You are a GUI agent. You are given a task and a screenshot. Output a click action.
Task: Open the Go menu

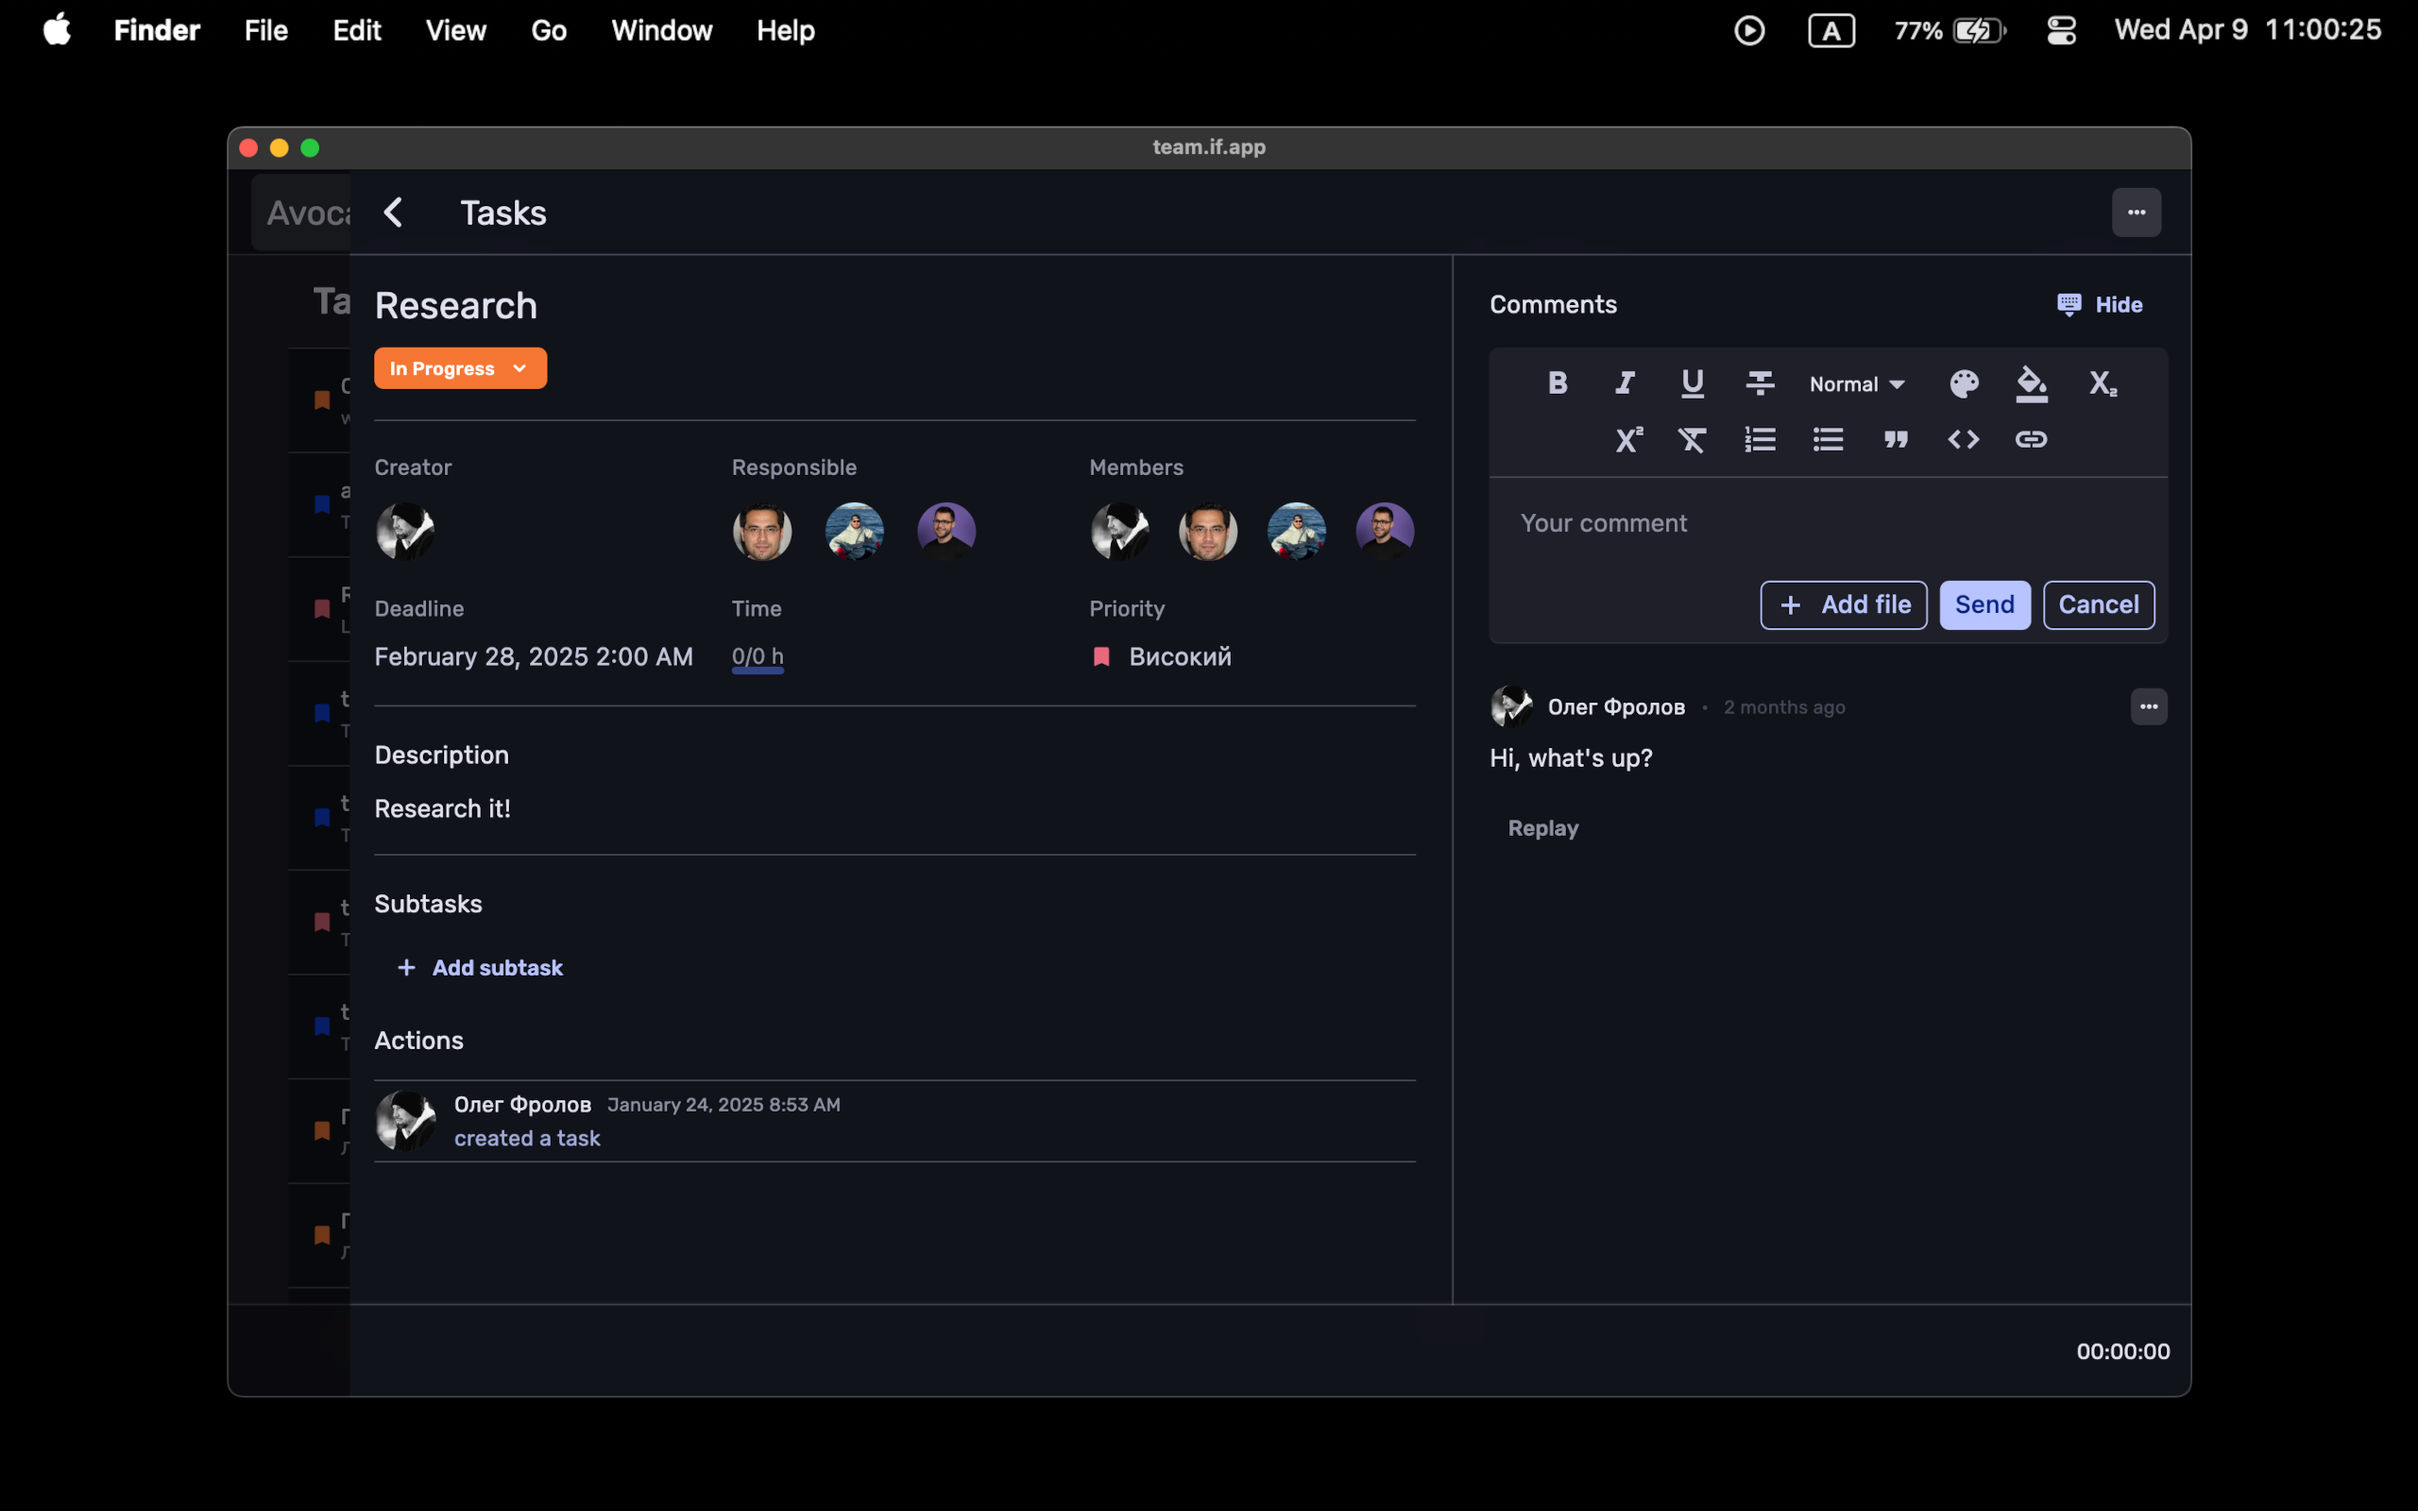(x=549, y=30)
